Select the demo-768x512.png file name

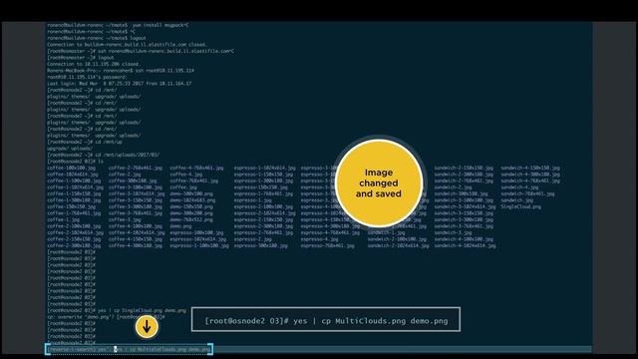coord(191,219)
